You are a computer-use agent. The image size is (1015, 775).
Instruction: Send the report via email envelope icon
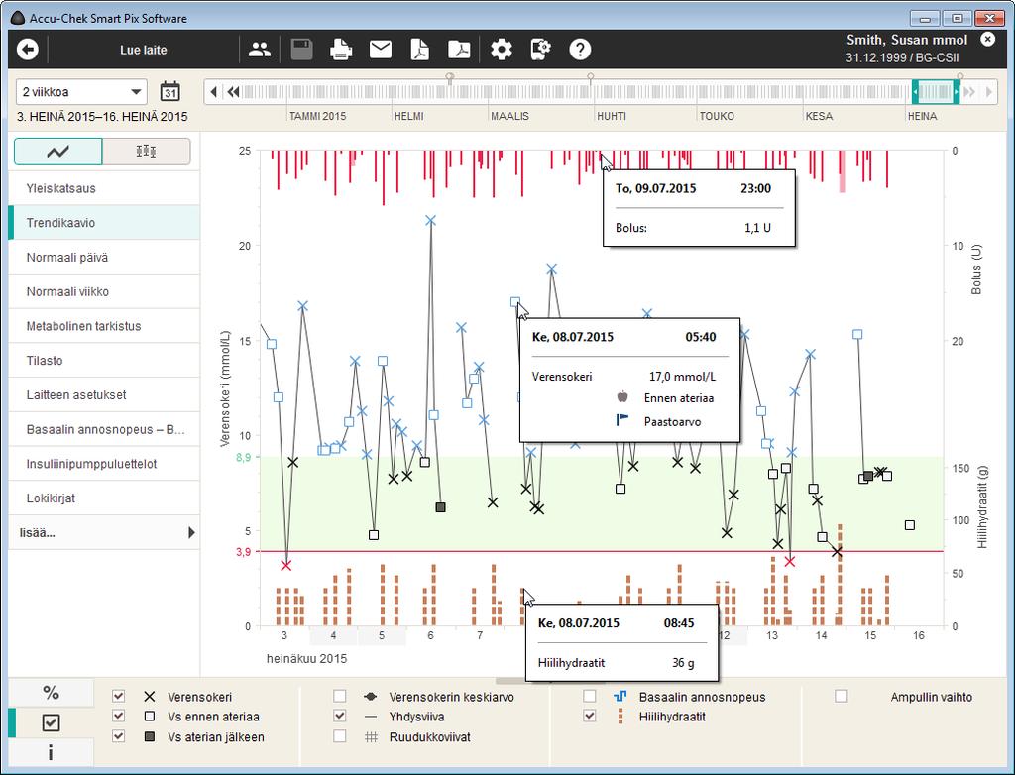click(380, 50)
